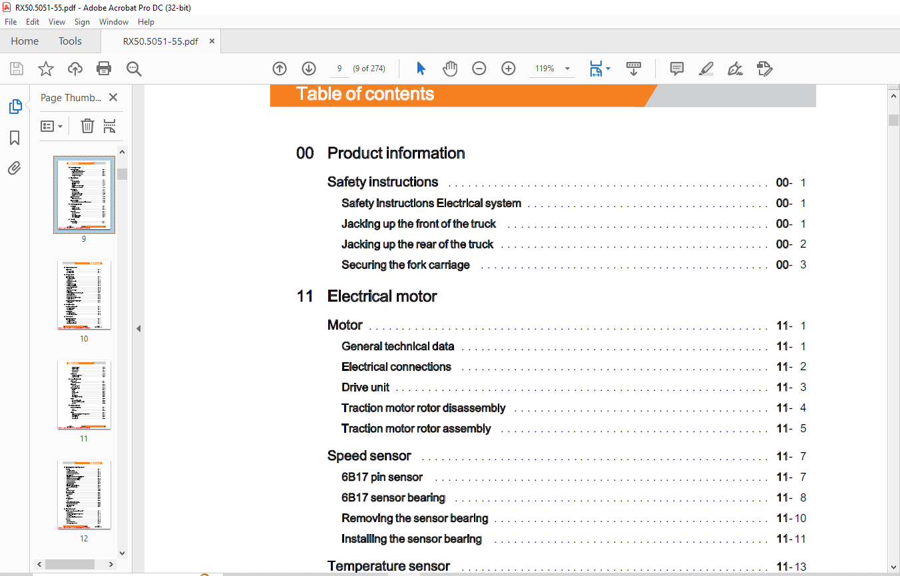Screen dimensions: 900x576
Task: Activate the Hand pan tool
Action: click(451, 69)
